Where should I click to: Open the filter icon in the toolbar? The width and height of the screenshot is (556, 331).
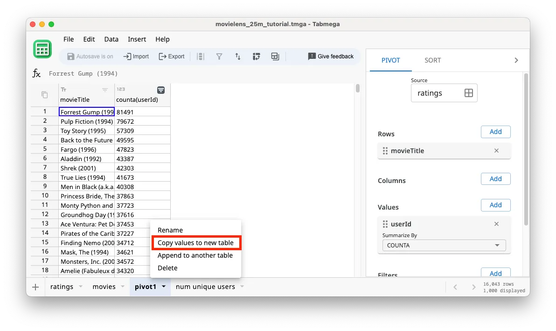[x=219, y=56]
